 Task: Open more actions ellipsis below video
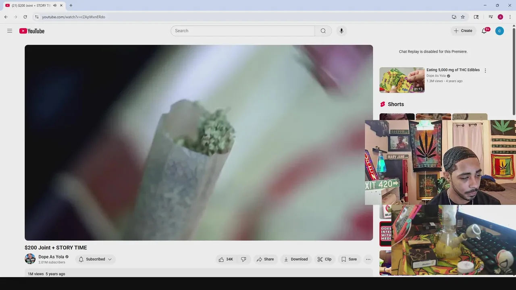point(368,259)
